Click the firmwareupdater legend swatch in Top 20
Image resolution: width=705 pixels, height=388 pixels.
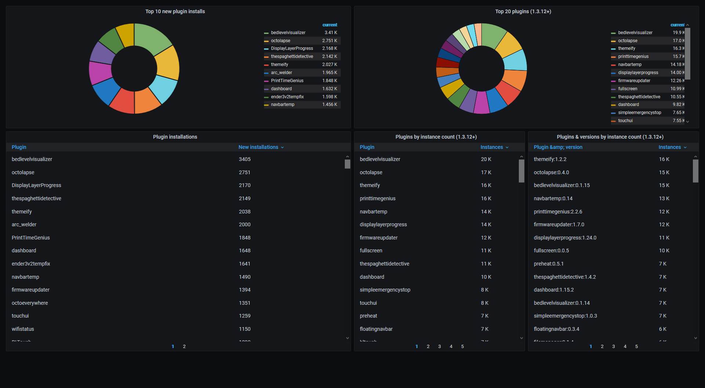click(x=613, y=81)
